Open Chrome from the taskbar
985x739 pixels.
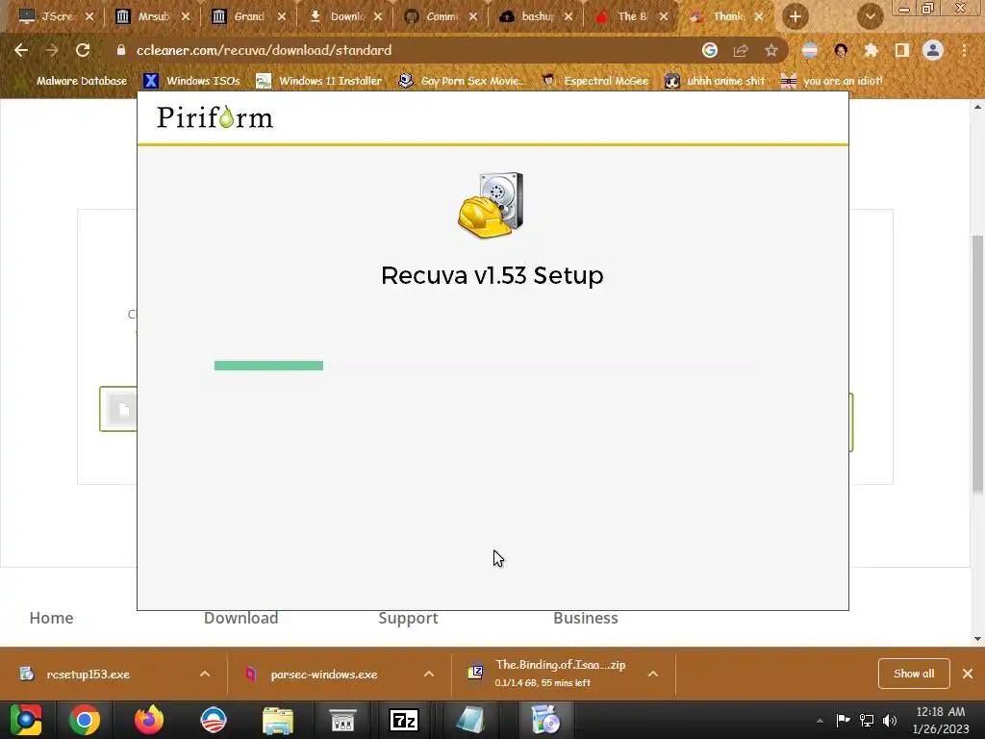pyautogui.click(x=85, y=720)
